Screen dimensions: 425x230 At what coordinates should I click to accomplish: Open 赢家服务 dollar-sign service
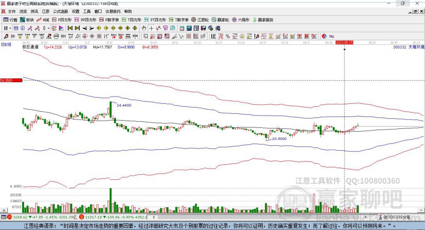pos(263,20)
